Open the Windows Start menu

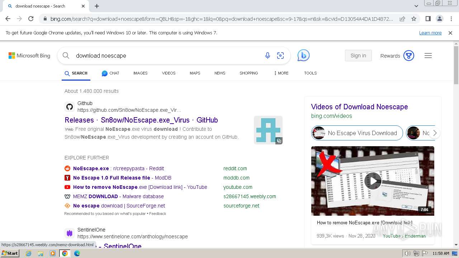point(10,253)
